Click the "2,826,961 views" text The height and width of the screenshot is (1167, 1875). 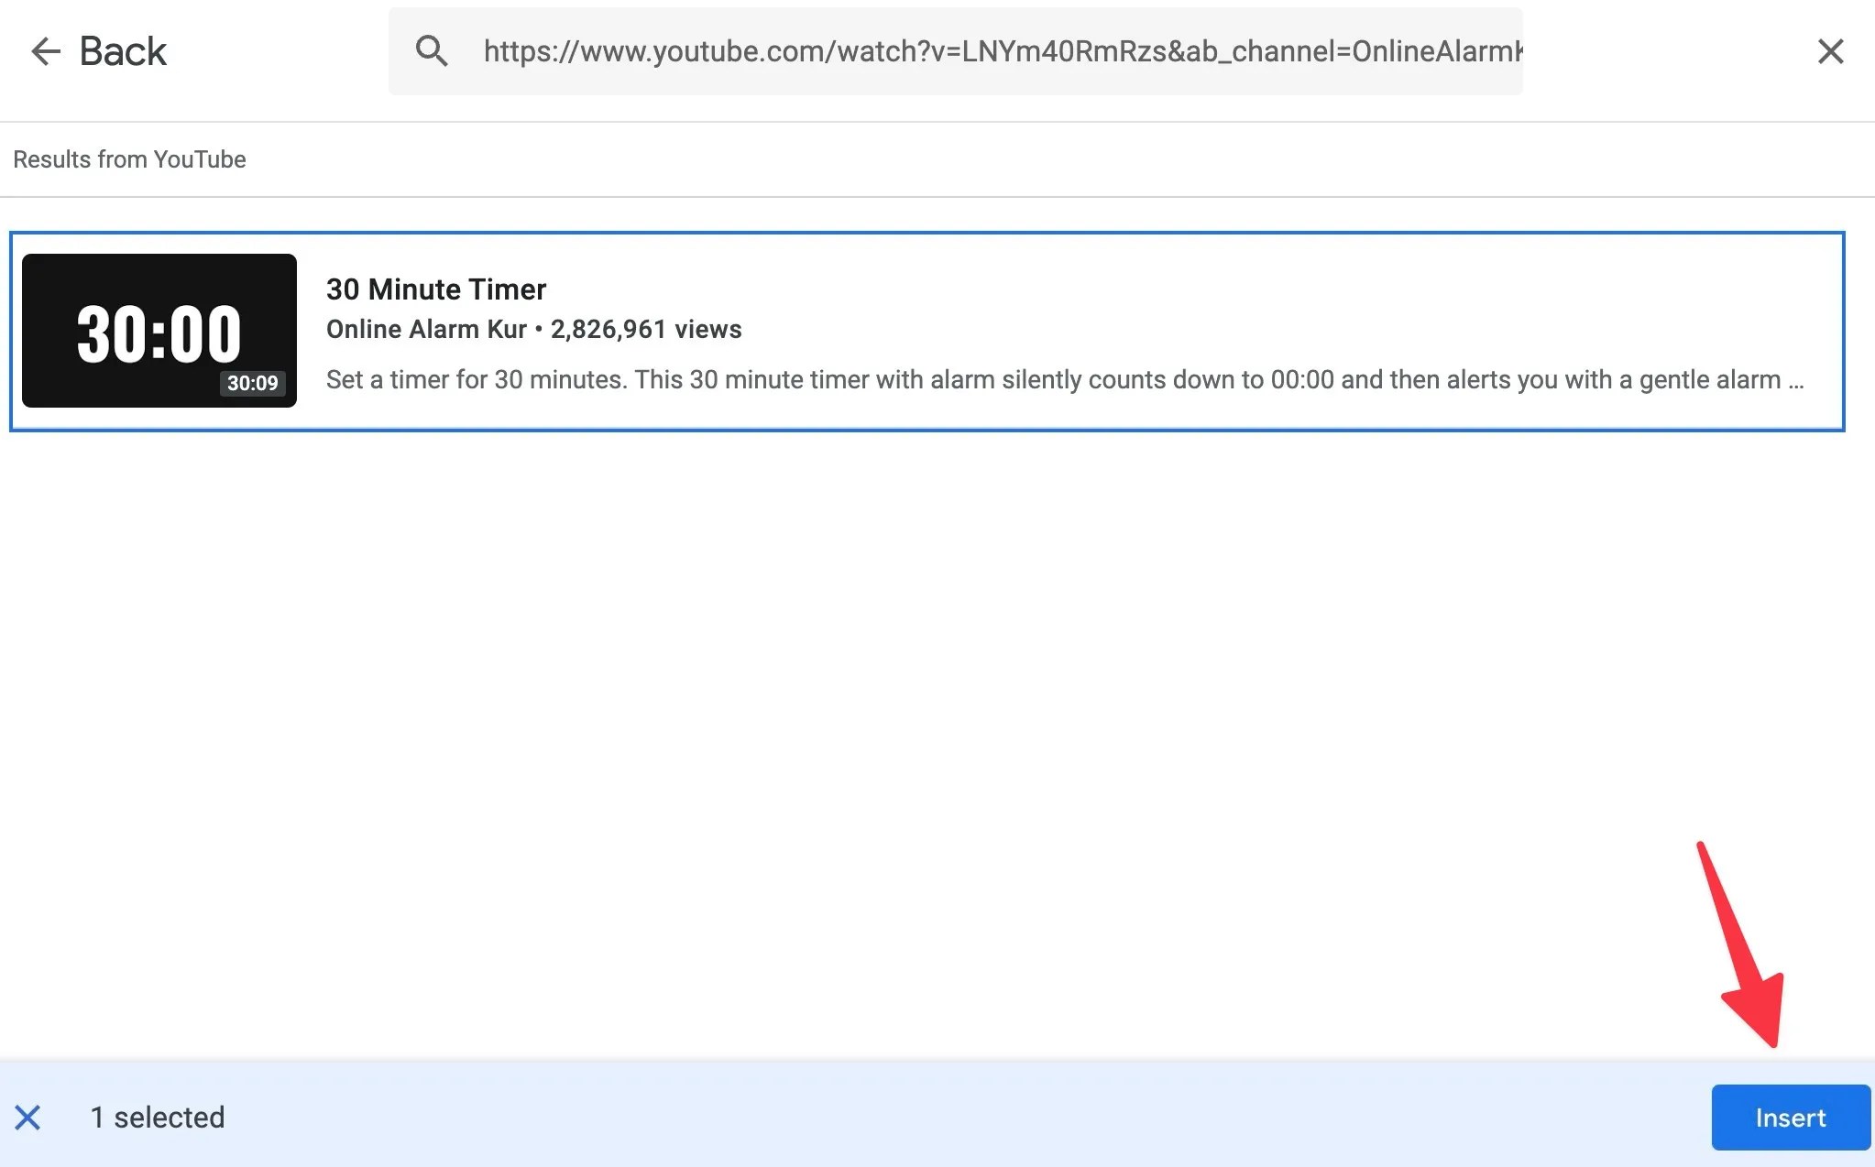tap(645, 329)
